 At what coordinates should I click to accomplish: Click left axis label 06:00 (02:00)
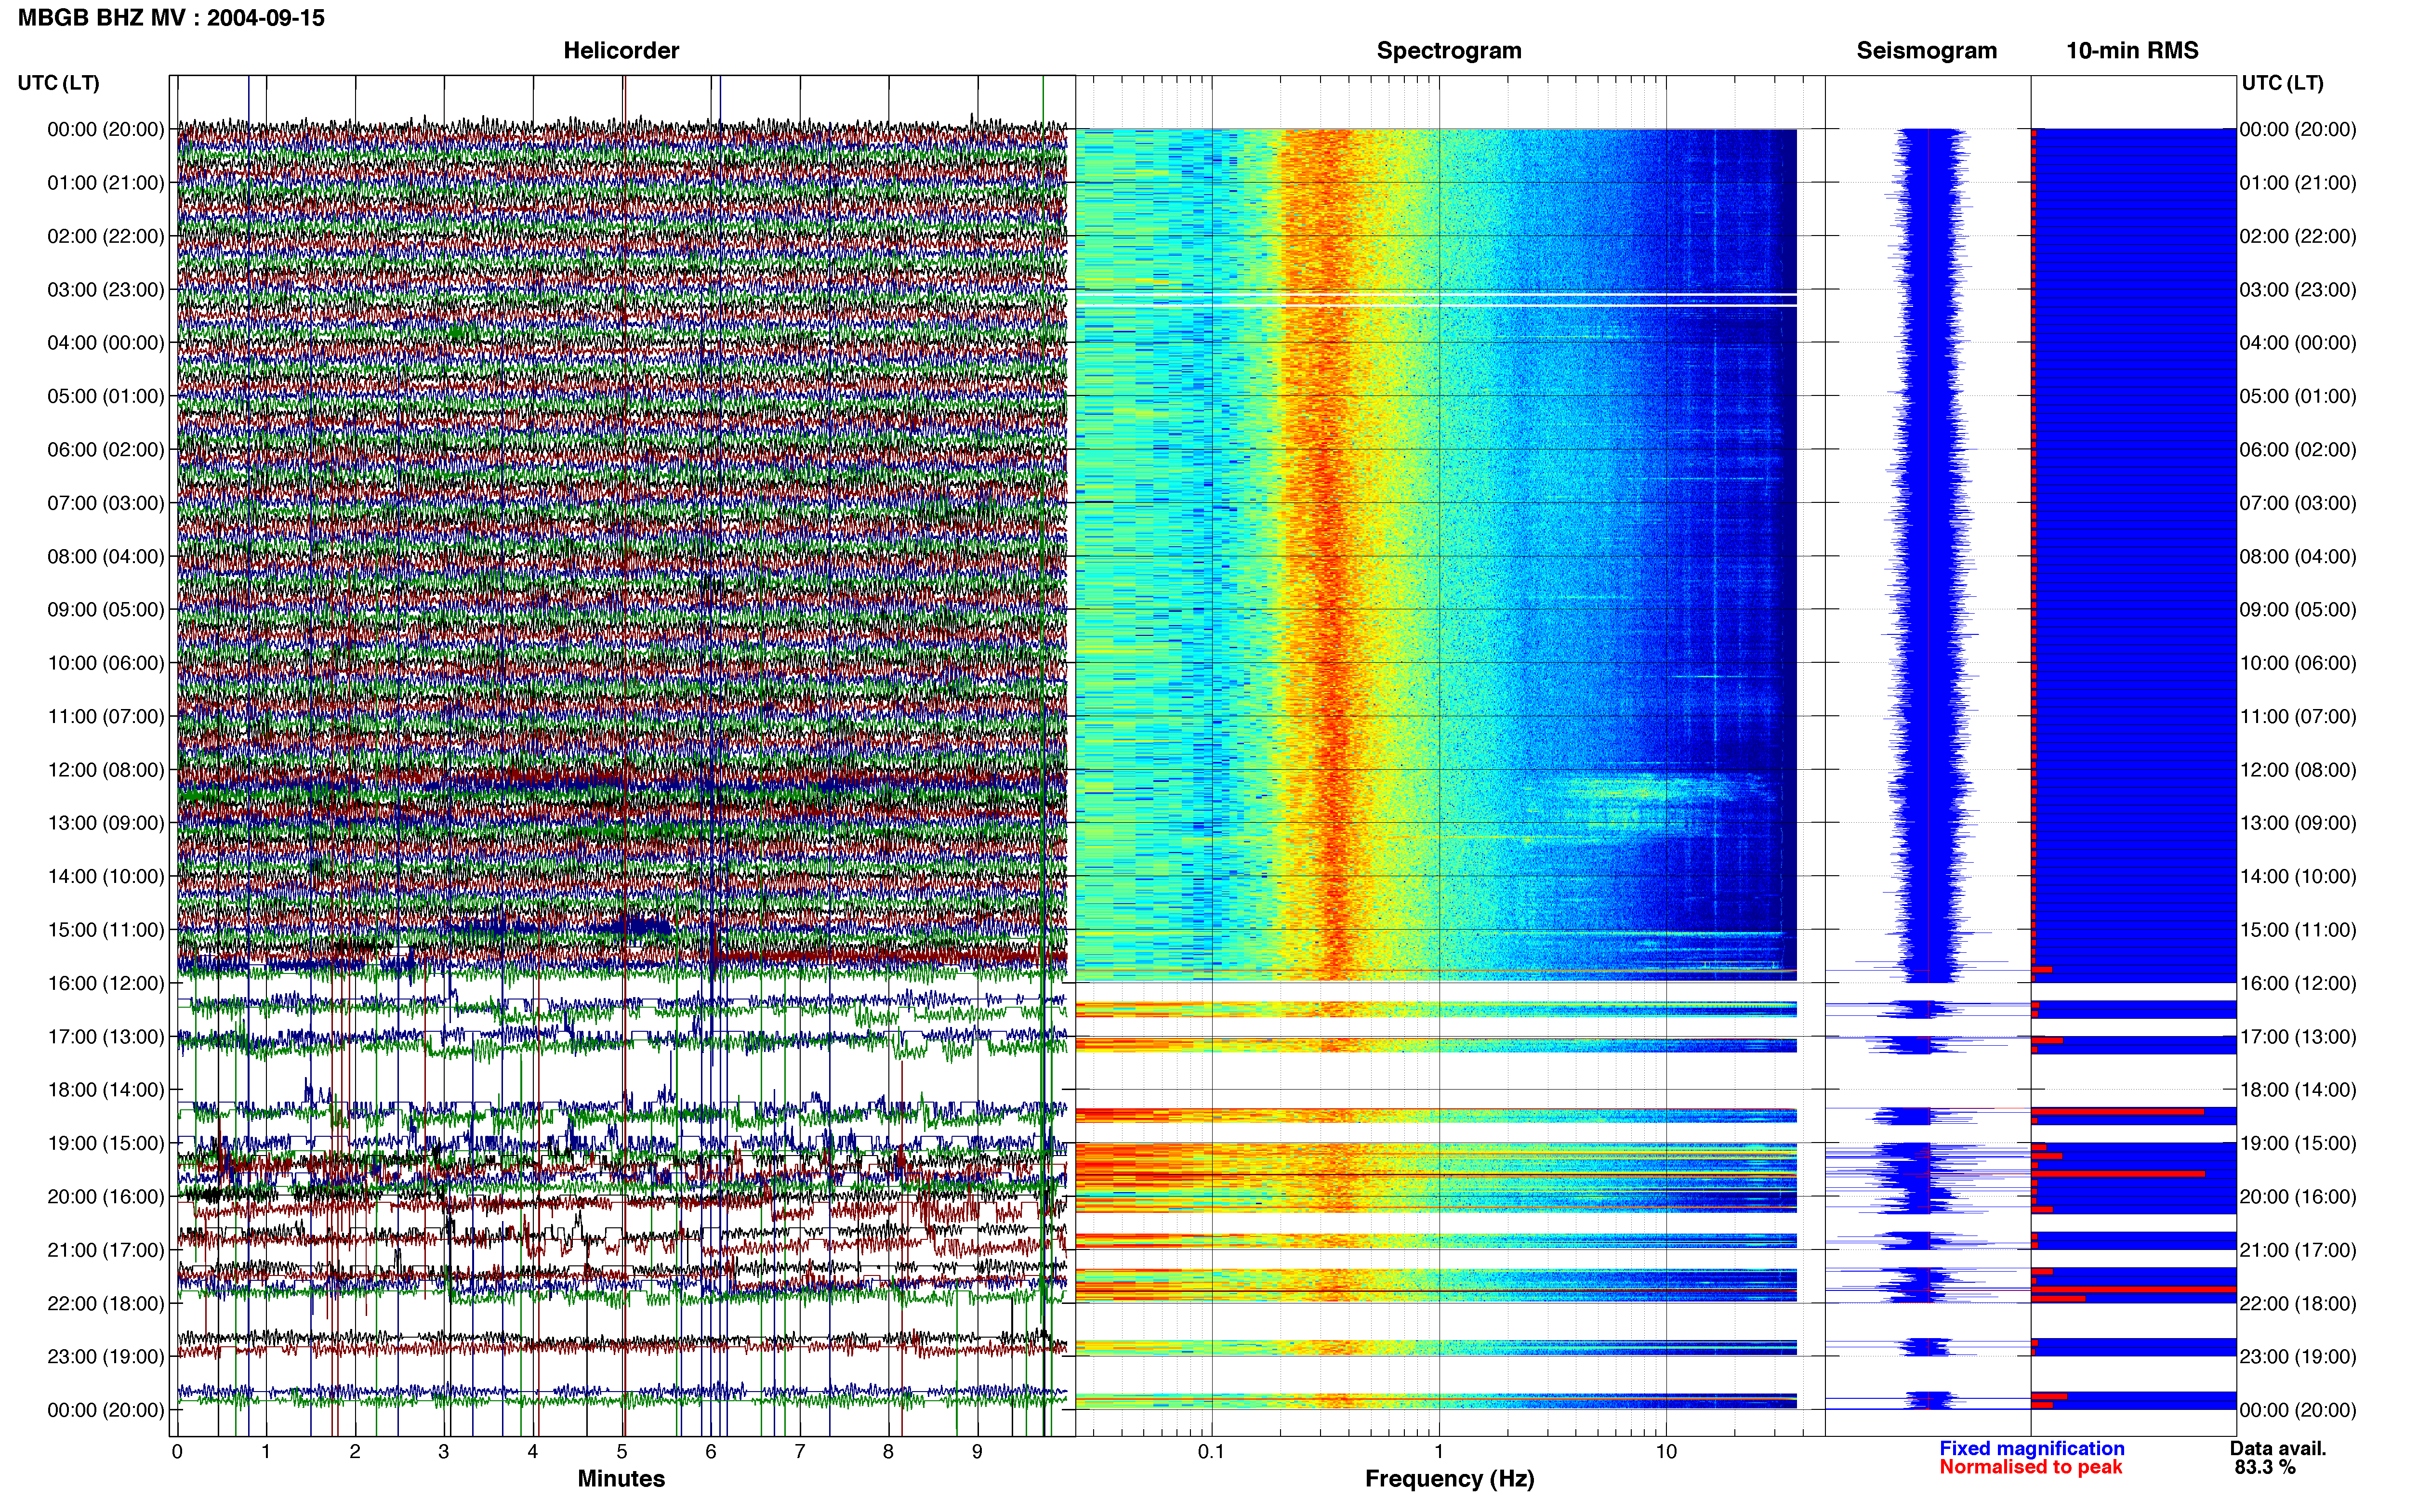click(x=106, y=450)
